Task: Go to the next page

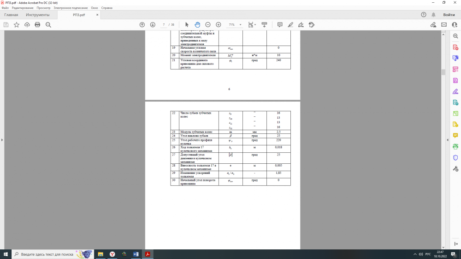Action: (153, 25)
